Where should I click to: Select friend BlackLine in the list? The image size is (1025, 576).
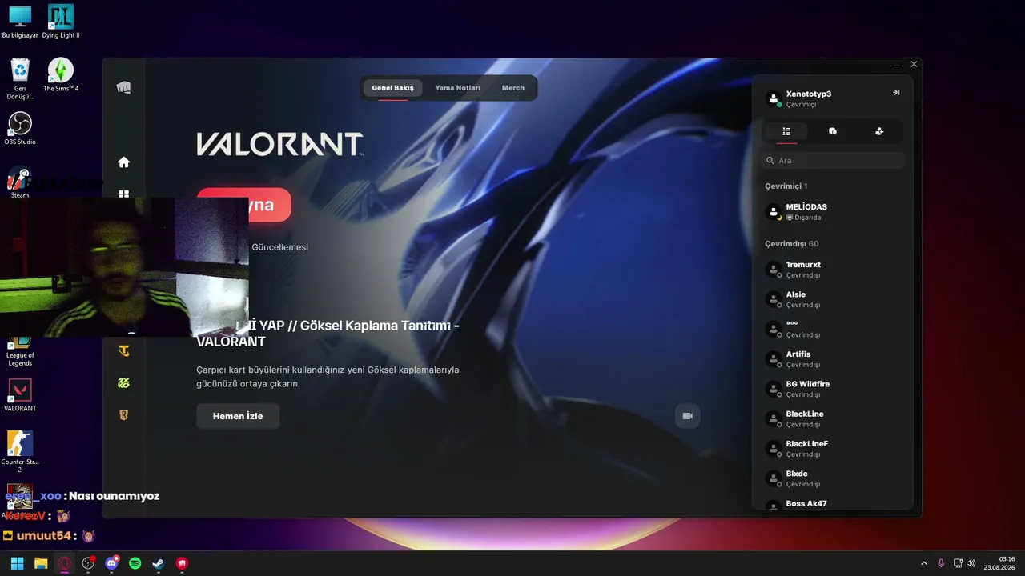tap(833, 418)
